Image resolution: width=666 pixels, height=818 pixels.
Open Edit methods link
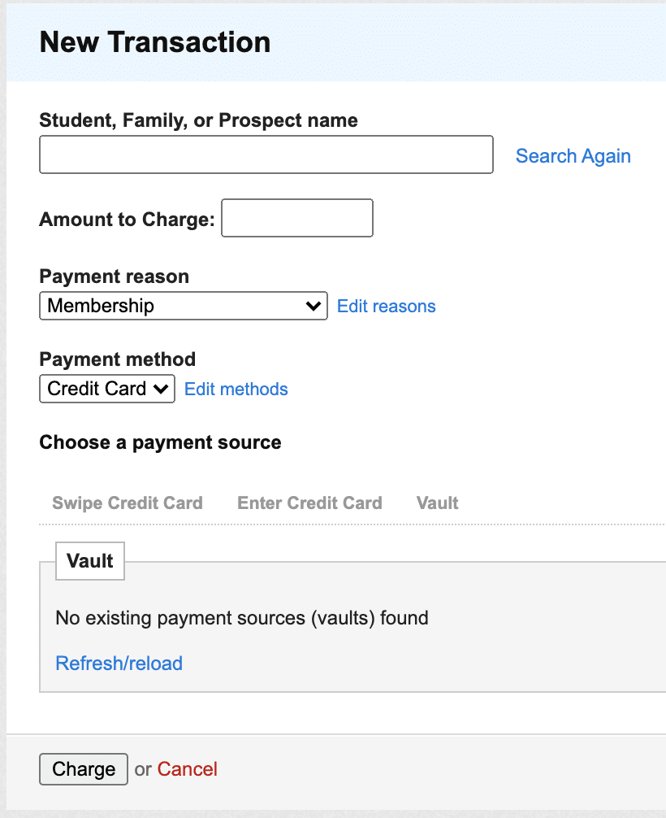(x=236, y=389)
